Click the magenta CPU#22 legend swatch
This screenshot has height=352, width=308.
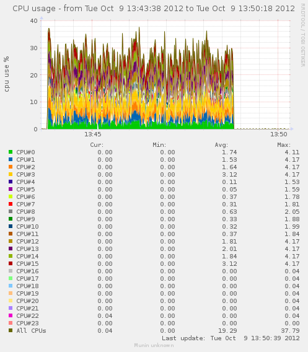tap(11, 315)
